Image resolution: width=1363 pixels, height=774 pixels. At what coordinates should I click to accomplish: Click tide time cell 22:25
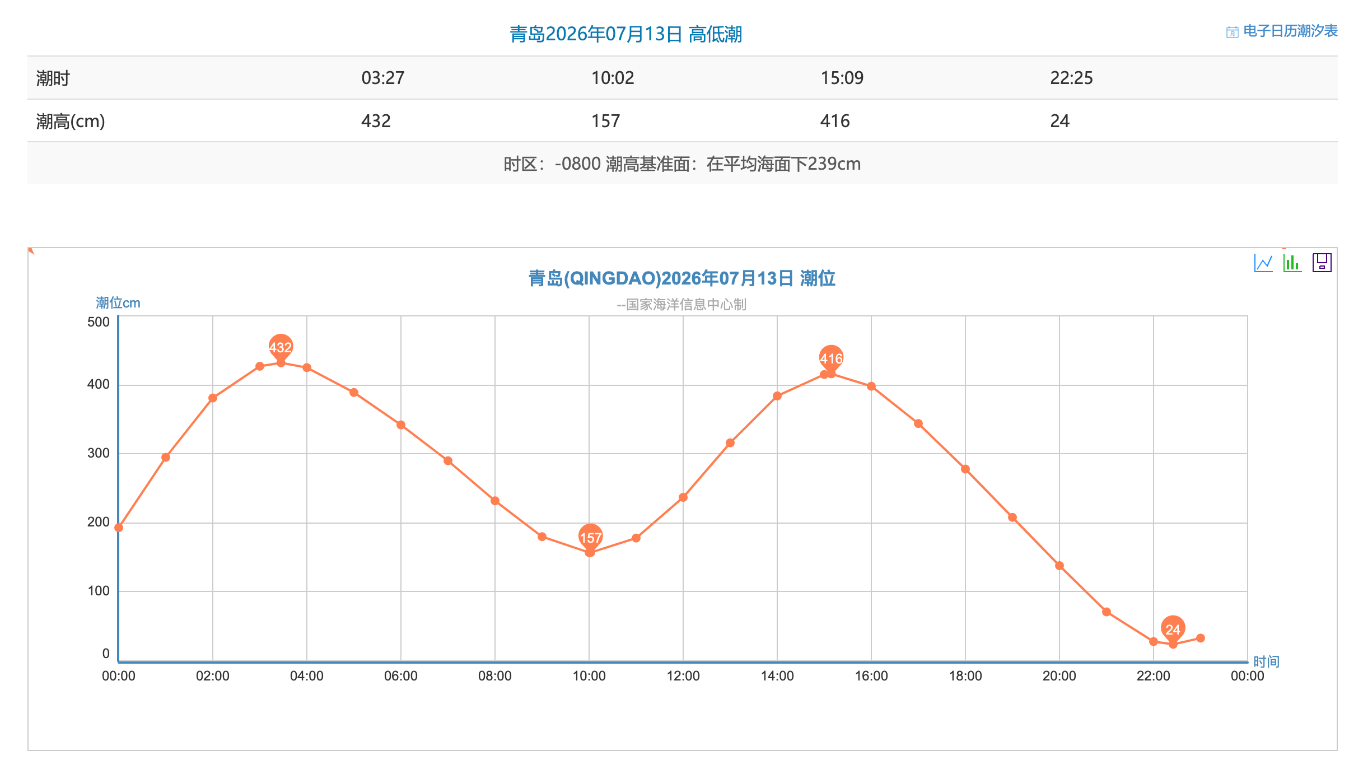tap(1071, 78)
